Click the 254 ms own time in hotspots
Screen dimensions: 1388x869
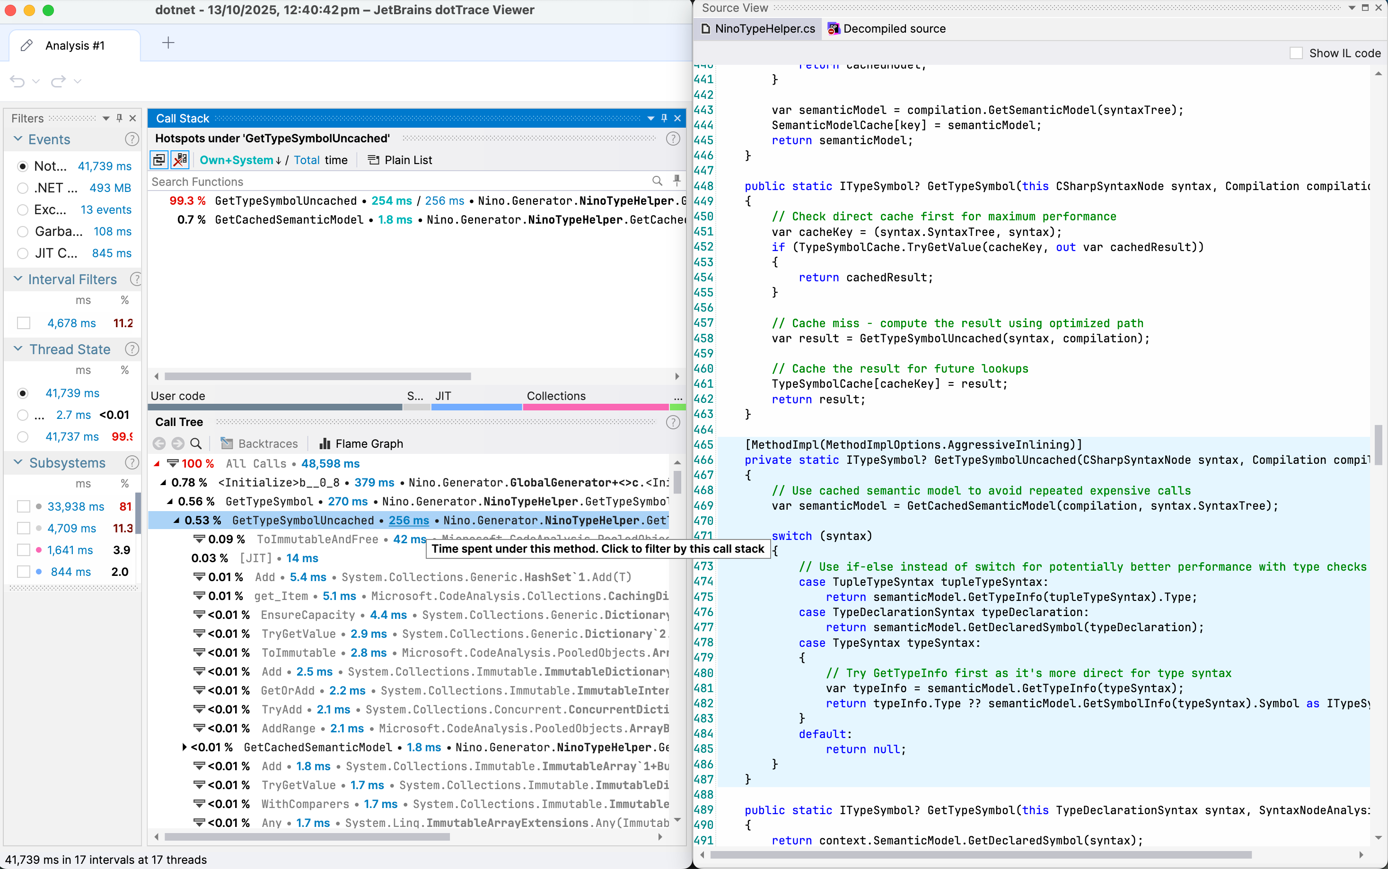[x=392, y=200]
